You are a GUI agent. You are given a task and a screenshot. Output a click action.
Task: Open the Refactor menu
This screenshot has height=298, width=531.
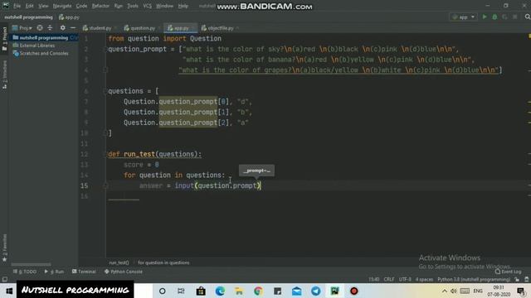[100, 6]
